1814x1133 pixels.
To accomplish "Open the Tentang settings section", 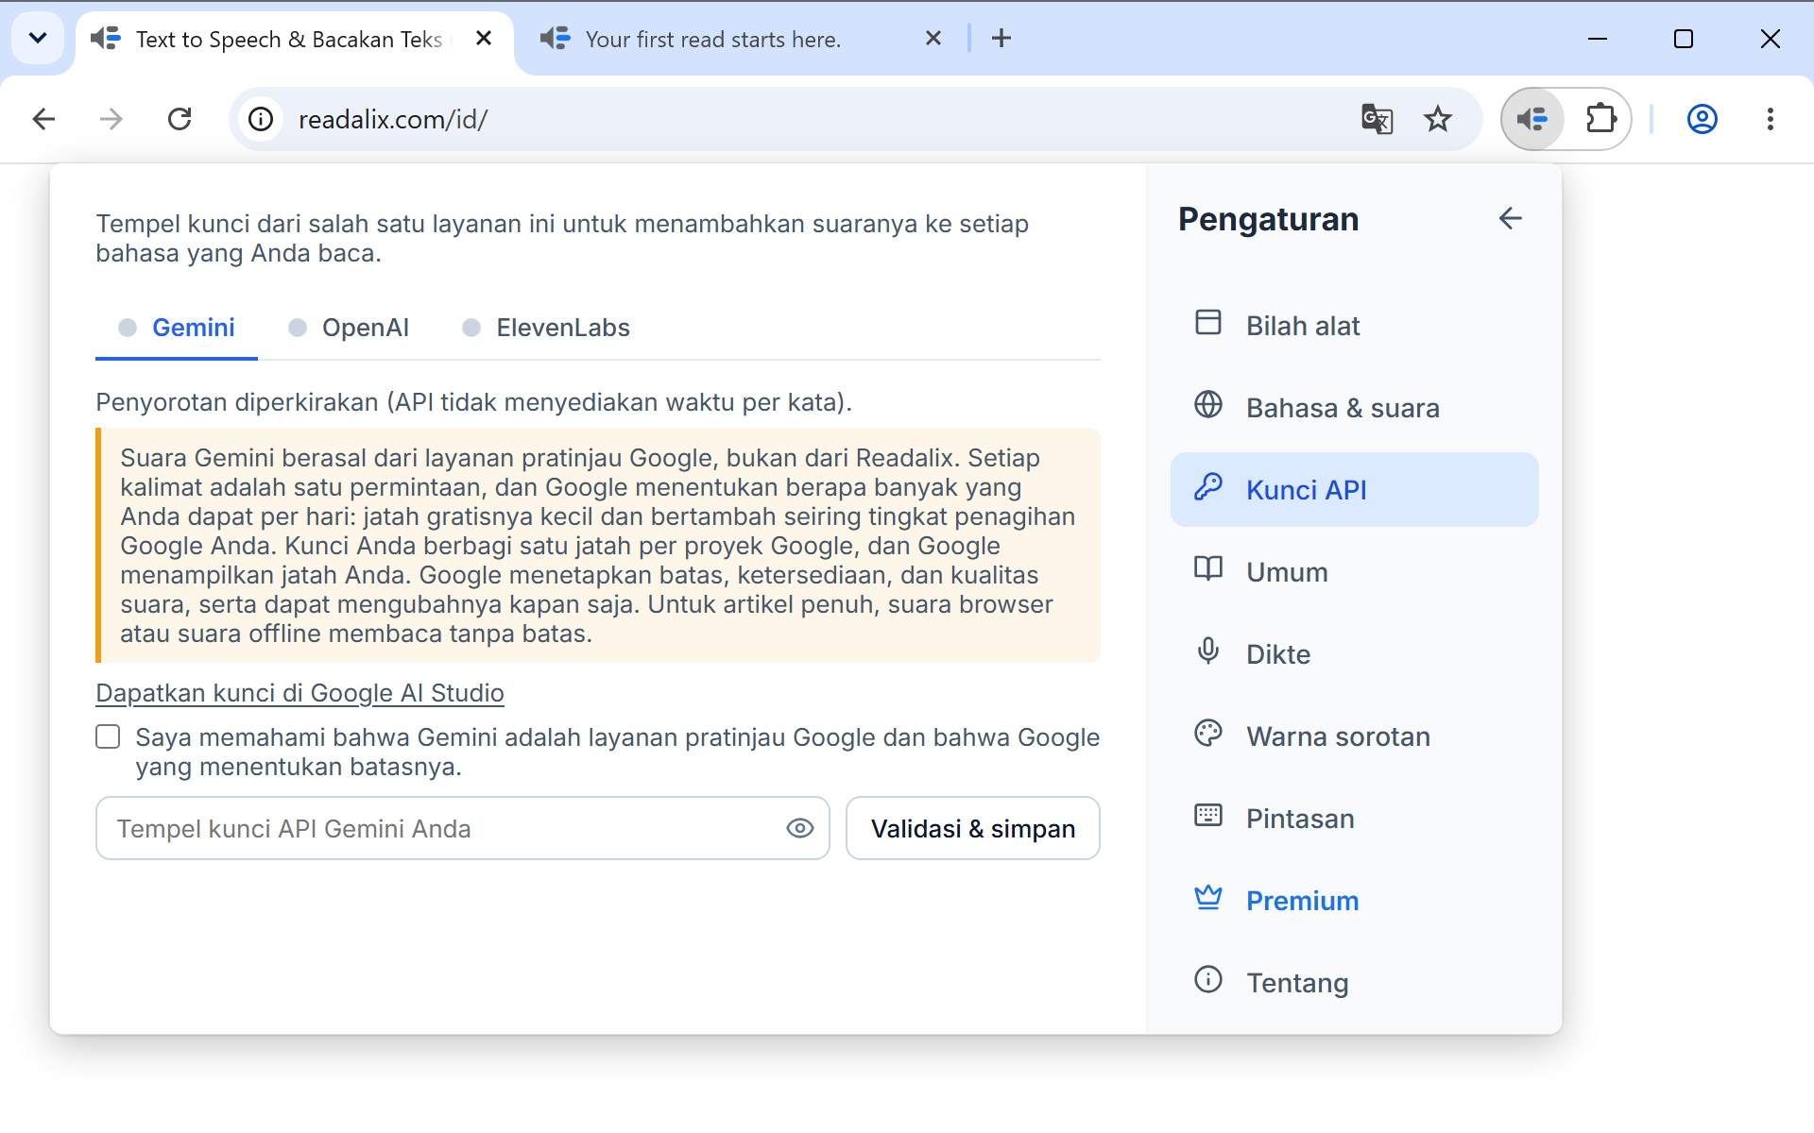I will coord(1355,983).
